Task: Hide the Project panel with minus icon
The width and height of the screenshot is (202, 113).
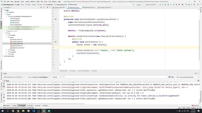Action: coord(50,8)
